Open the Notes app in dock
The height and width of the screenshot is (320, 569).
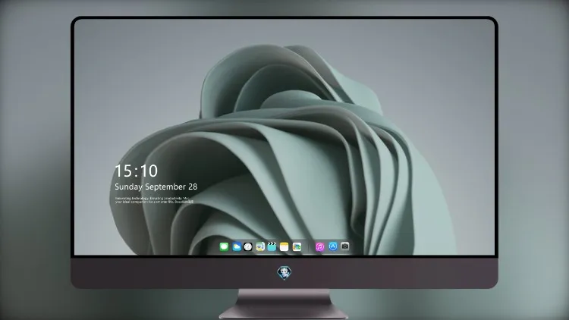[x=284, y=246]
